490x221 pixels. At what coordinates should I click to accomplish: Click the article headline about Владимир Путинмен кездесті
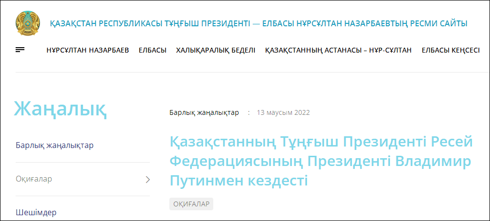click(x=321, y=162)
